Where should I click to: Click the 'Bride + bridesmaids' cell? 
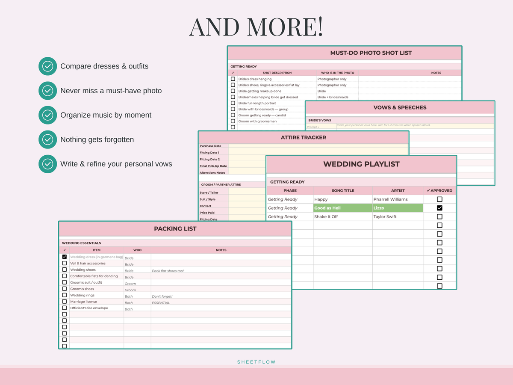point(338,97)
